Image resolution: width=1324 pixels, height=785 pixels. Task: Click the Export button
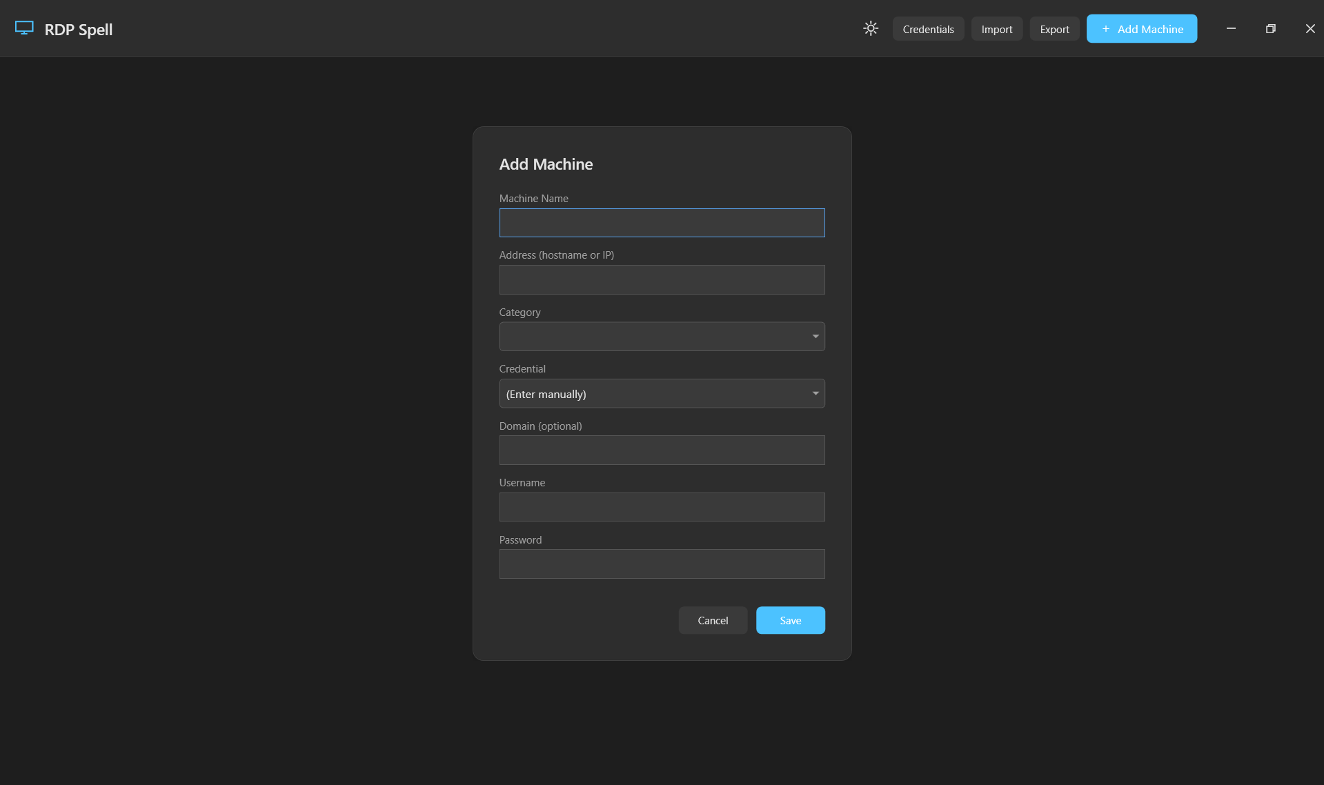pos(1054,28)
